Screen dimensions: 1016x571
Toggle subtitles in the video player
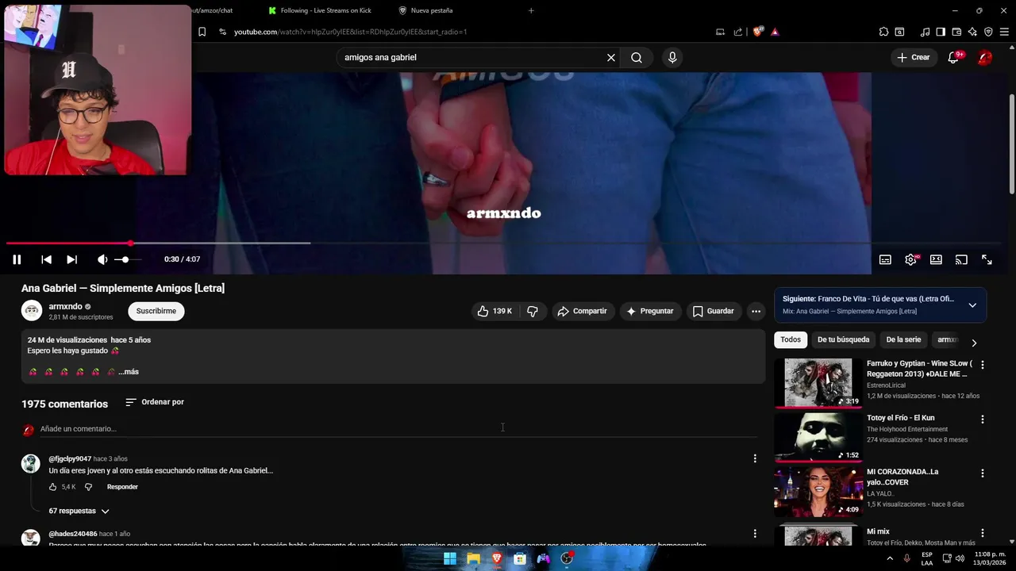click(885, 259)
